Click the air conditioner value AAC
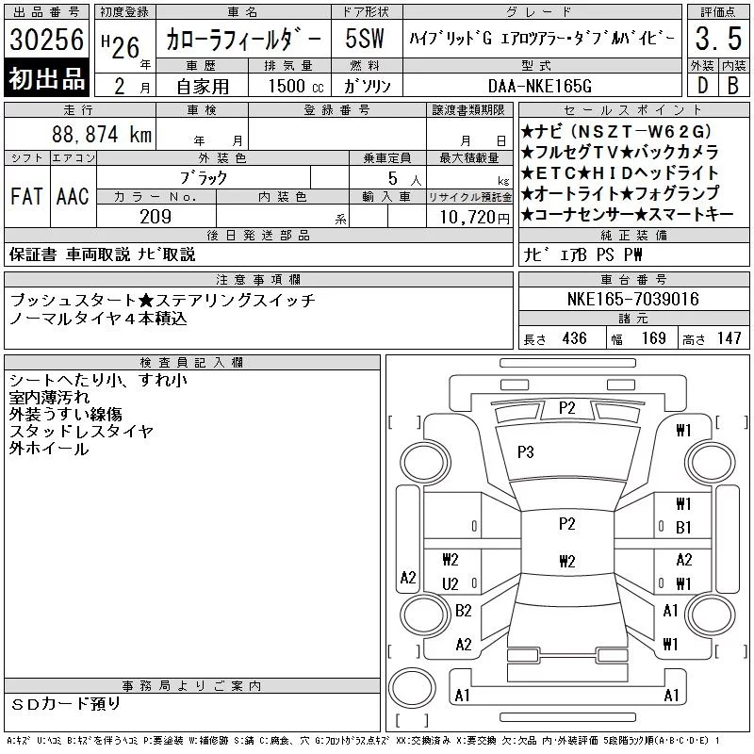 (x=74, y=197)
